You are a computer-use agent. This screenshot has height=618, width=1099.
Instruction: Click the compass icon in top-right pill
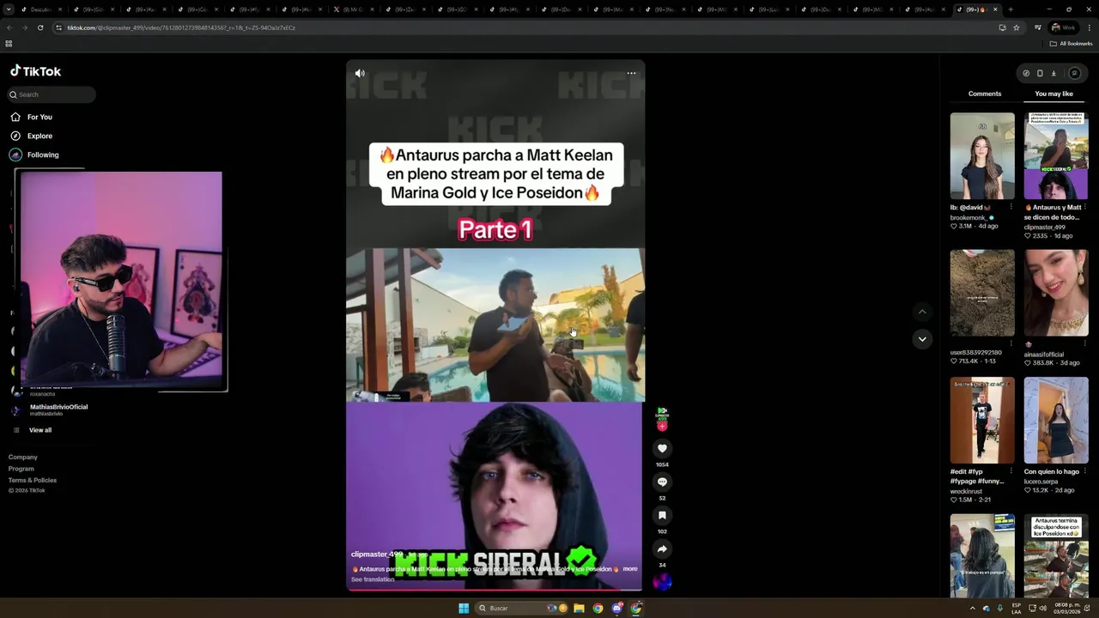(x=1026, y=73)
